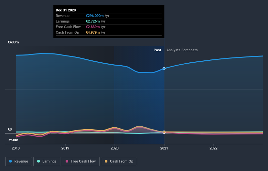Click the €400m y-axis label
Image resolution: width=268 pixels, height=171 pixels.
tap(13, 42)
